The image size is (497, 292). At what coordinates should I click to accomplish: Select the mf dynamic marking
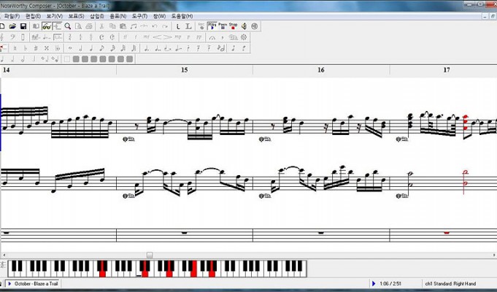[146, 37]
